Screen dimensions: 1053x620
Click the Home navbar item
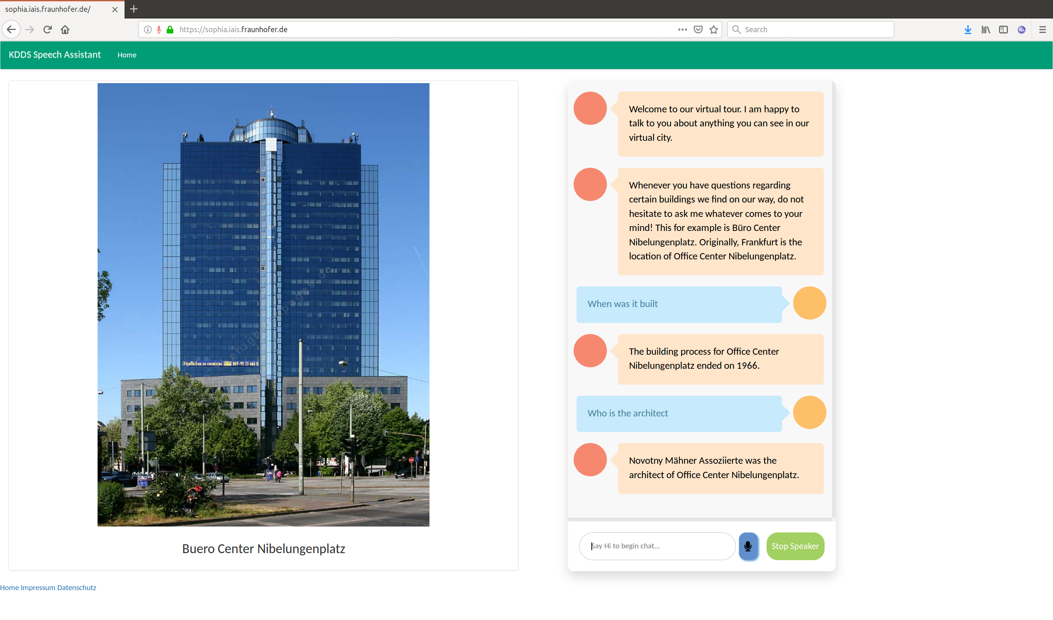(127, 55)
